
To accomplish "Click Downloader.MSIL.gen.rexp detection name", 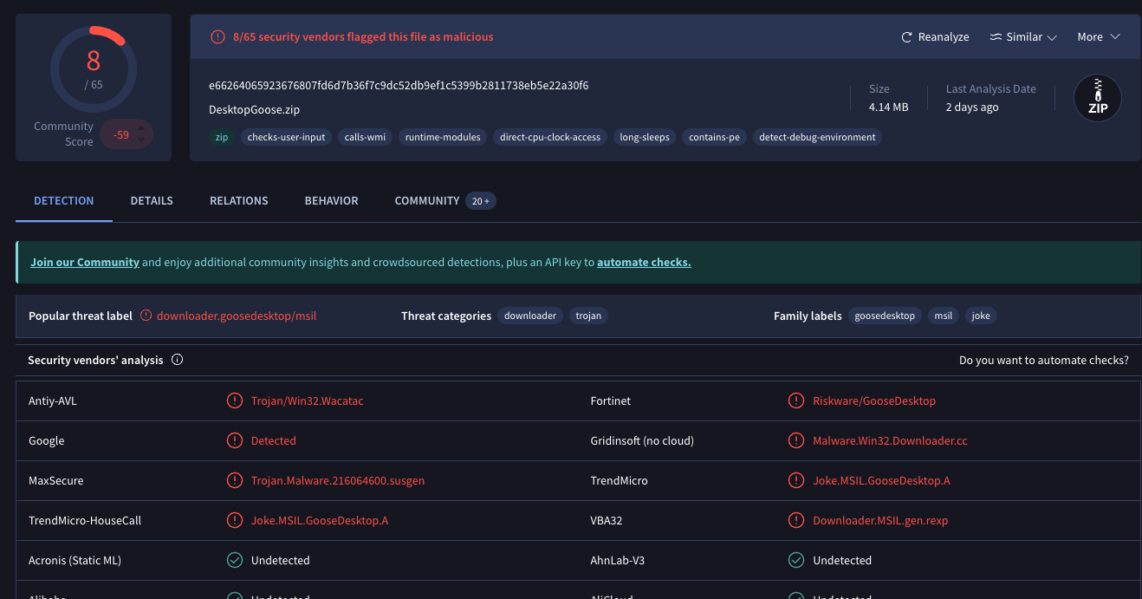I will [880, 520].
